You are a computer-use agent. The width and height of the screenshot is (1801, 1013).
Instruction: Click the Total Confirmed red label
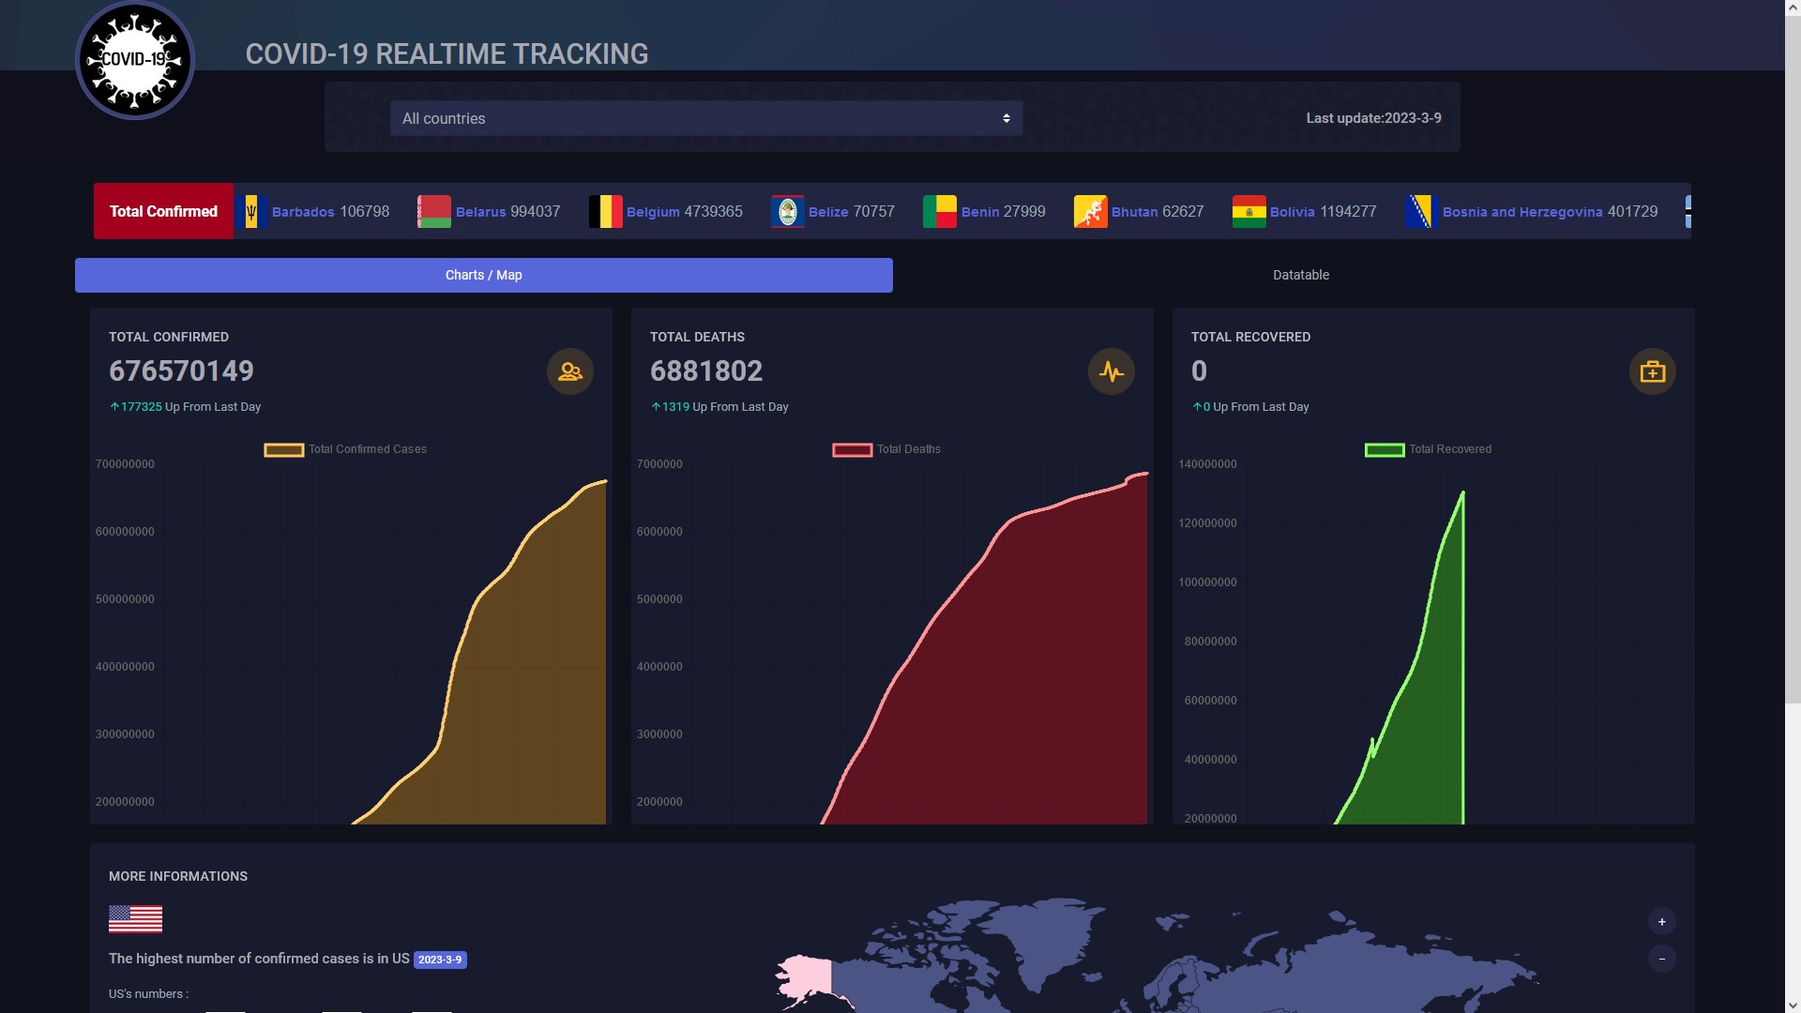163,211
